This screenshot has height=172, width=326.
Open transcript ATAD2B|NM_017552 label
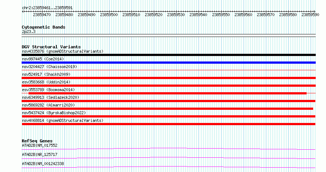(40, 145)
